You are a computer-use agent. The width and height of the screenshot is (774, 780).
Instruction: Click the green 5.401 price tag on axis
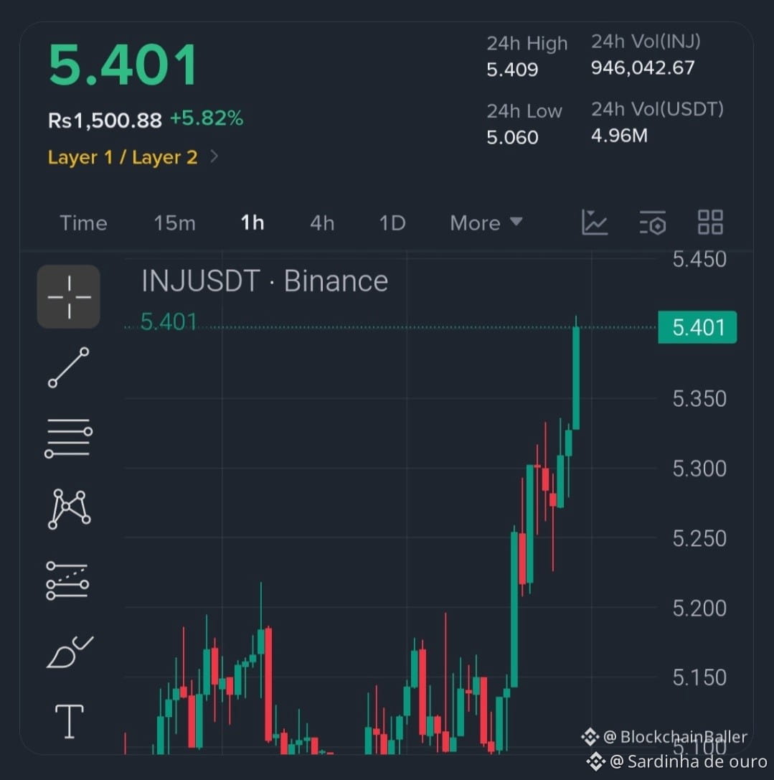[697, 327]
